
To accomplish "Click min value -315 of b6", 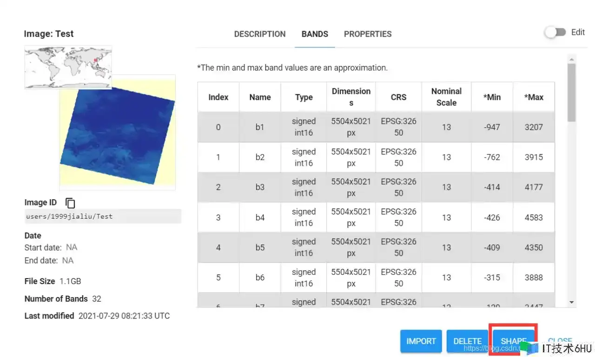I will tap(492, 278).
